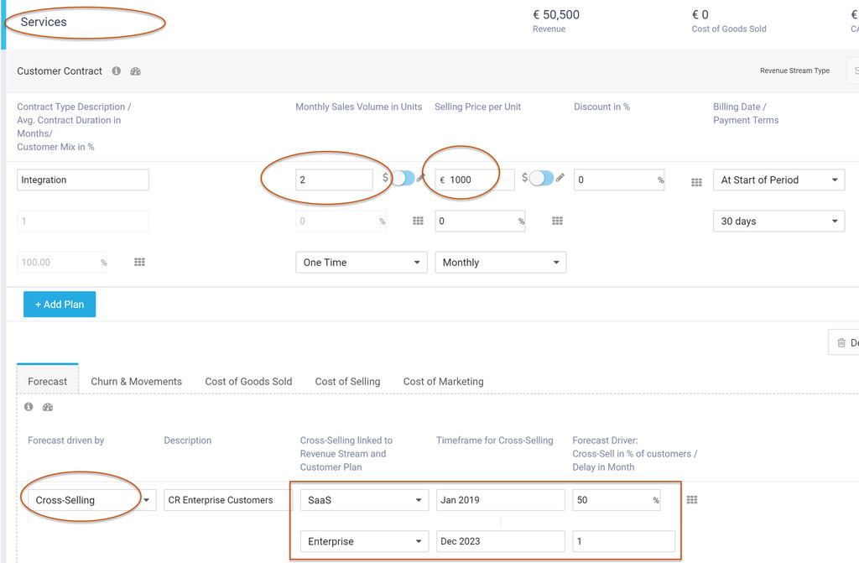The width and height of the screenshot is (859, 563).
Task: Open the Forecast section info icon
Action: coord(28,407)
